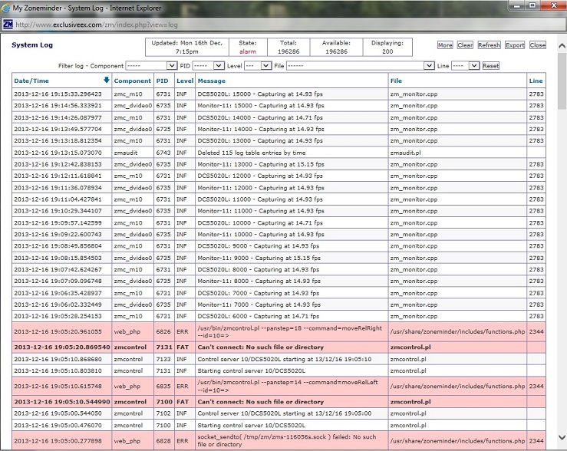Click the ZM site icon in address bar

point(8,25)
